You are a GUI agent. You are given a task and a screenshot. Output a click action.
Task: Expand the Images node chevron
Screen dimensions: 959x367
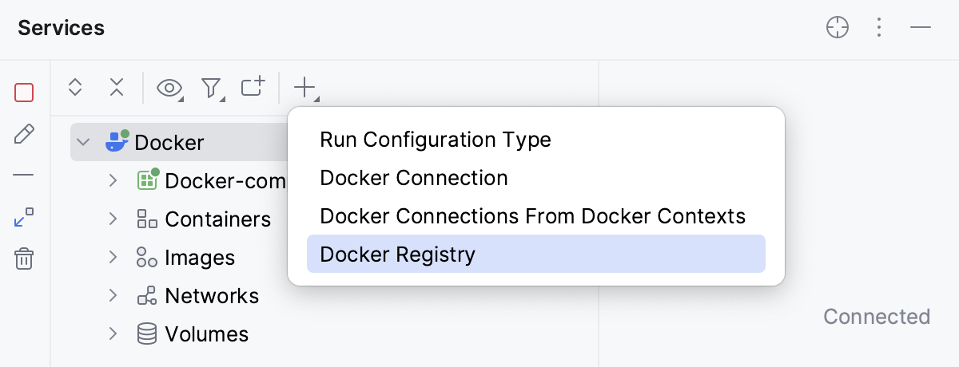point(113,257)
